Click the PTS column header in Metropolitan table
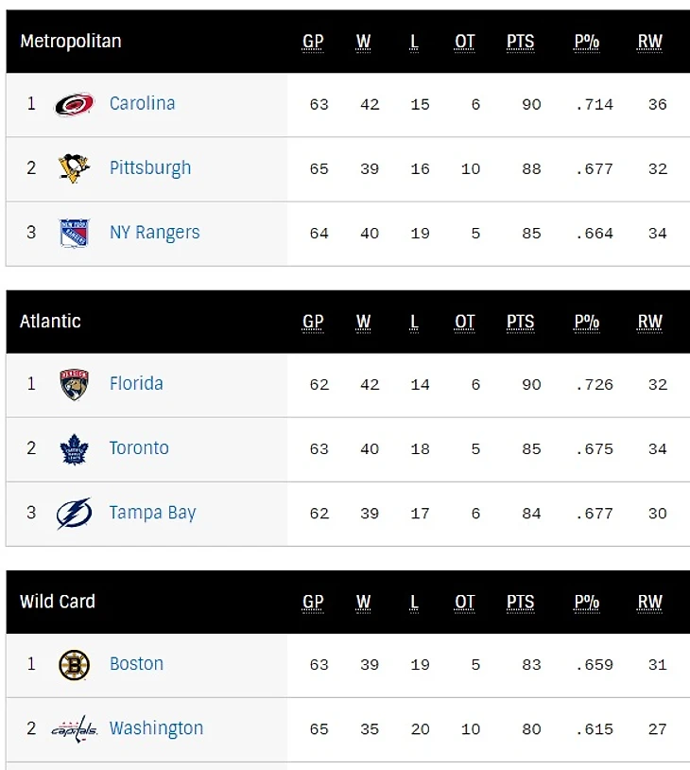Viewport: 690px width, 770px height. pos(520,42)
